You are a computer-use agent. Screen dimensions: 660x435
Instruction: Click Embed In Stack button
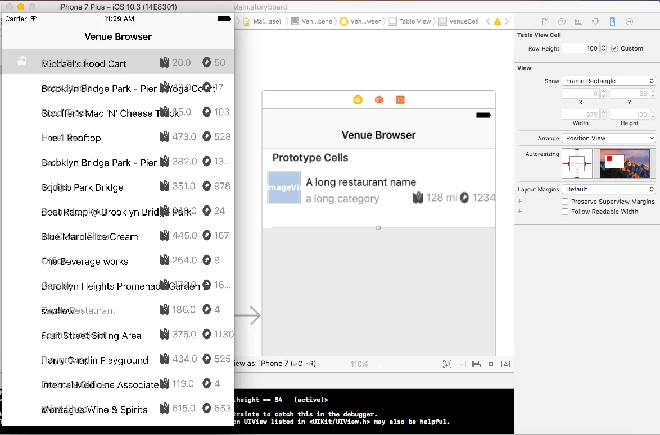click(462, 364)
